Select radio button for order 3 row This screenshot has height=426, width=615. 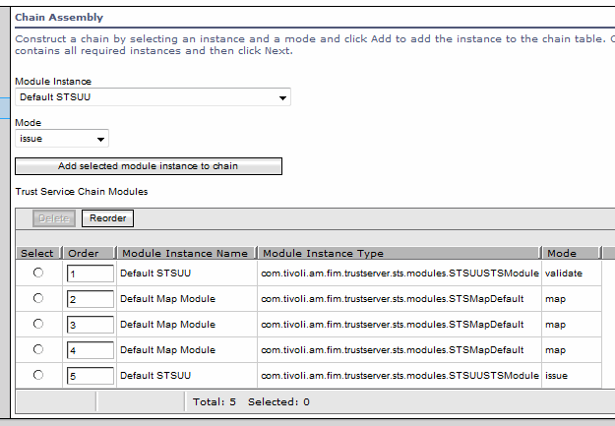click(38, 324)
